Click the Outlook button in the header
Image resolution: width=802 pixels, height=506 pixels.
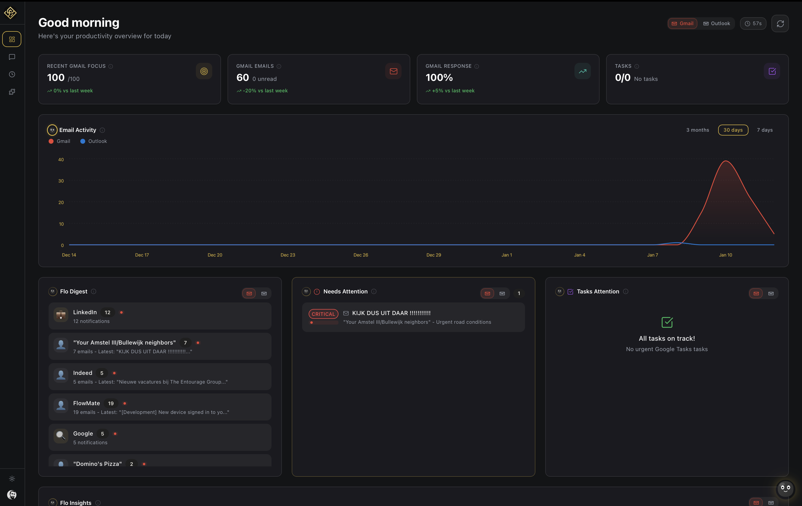(717, 23)
